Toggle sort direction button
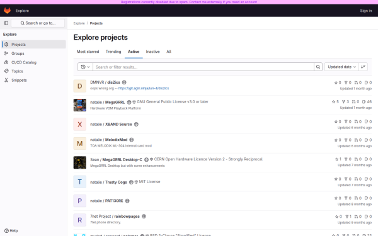Screen dimensions: 378x236 363,67
